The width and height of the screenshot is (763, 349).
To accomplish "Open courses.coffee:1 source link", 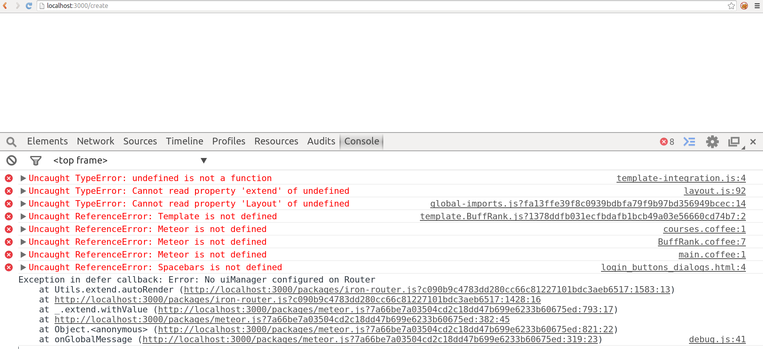I will (704, 229).
